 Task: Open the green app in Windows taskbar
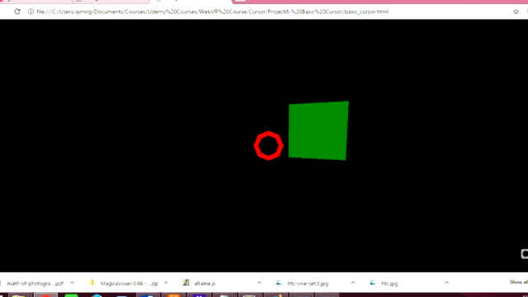pos(71,295)
